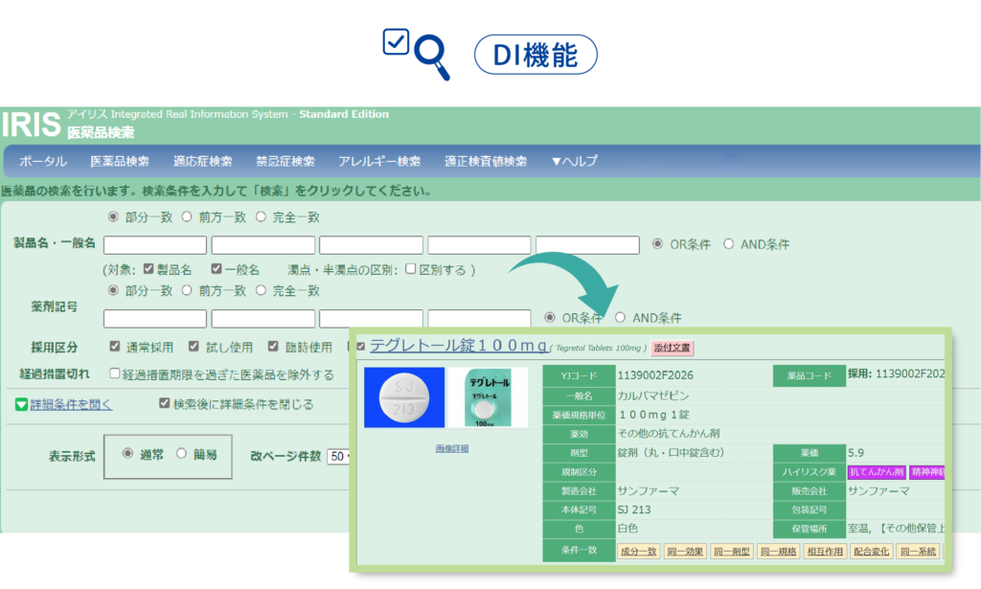Click the その他の抗てんかん剤 efficacy text
The width and height of the screenshot is (981, 589).
coord(668,433)
